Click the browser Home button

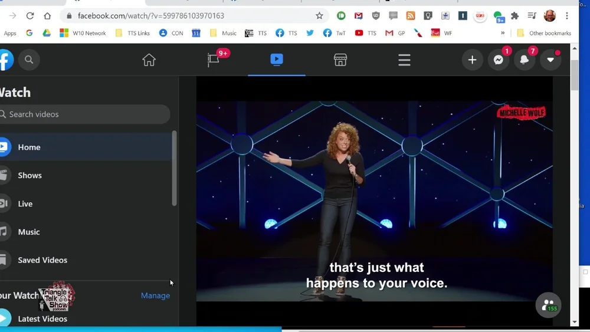point(47,16)
